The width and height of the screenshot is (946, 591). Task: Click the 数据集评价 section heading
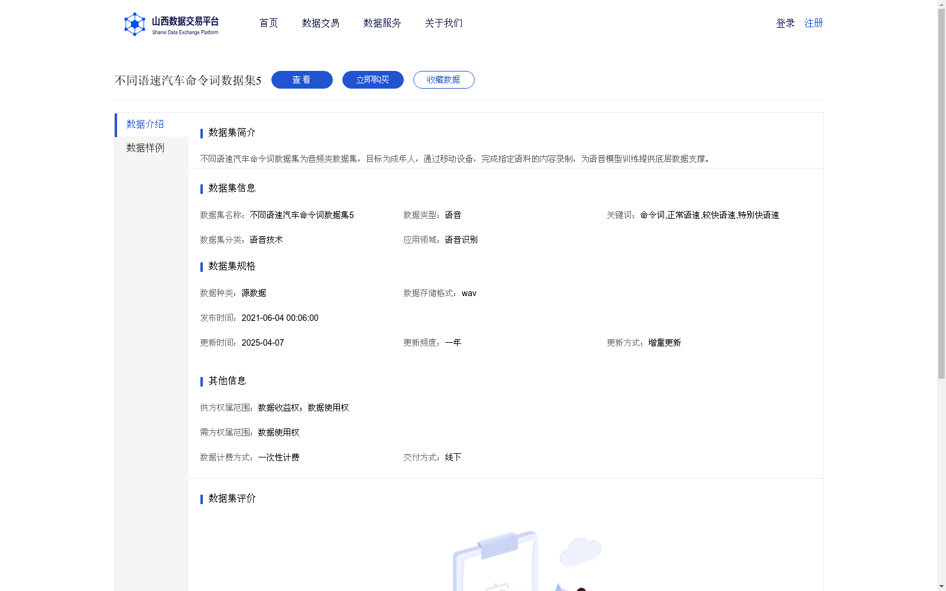pos(232,498)
